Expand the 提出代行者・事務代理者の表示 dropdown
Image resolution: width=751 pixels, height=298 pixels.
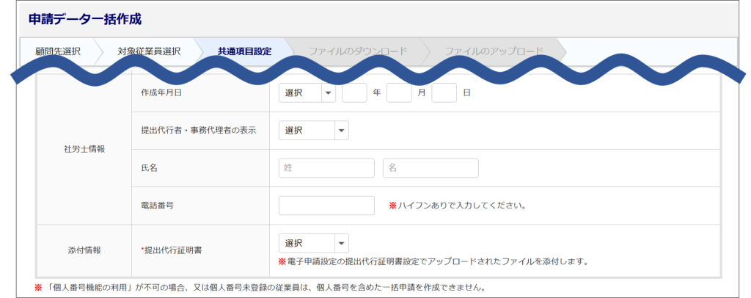pos(314,131)
